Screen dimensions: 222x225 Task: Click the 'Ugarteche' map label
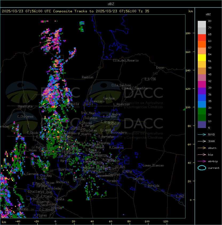pyautogui.click(x=66, y=169)
